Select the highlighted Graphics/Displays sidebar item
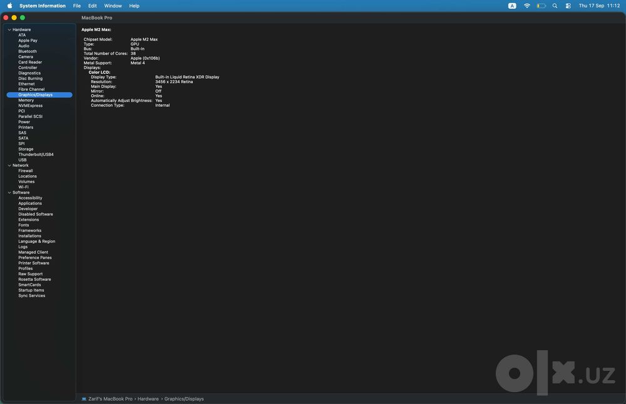Screen dimensions: 626x404 (x=39, y=95)
